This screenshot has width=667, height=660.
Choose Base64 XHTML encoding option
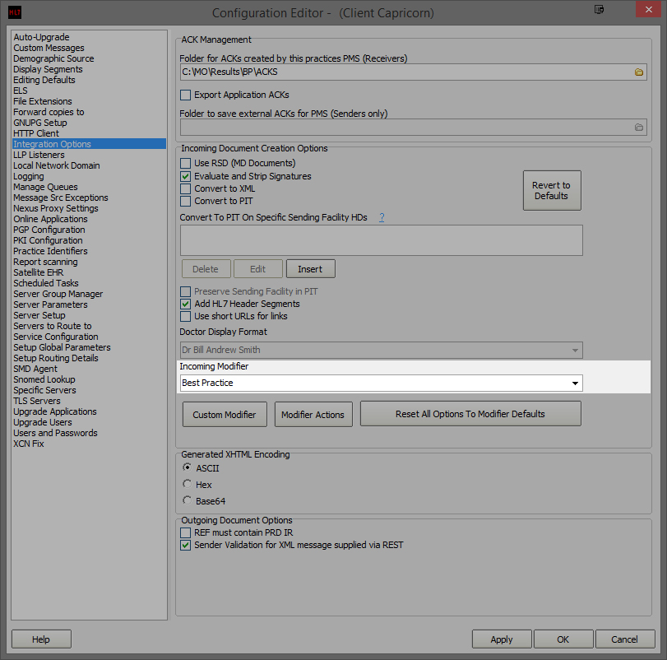point(188,500)
